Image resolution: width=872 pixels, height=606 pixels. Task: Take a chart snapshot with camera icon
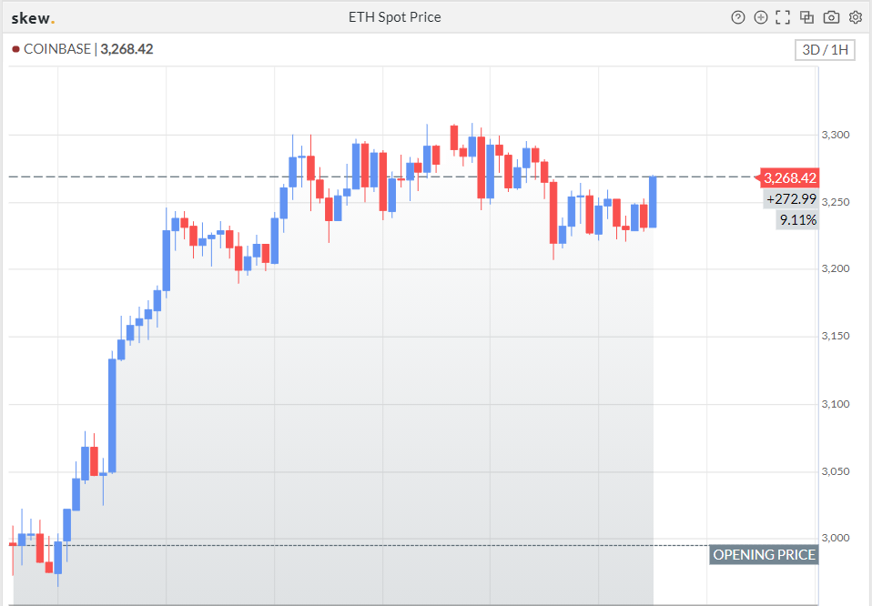pyautogui.click(x=831, y=18)
